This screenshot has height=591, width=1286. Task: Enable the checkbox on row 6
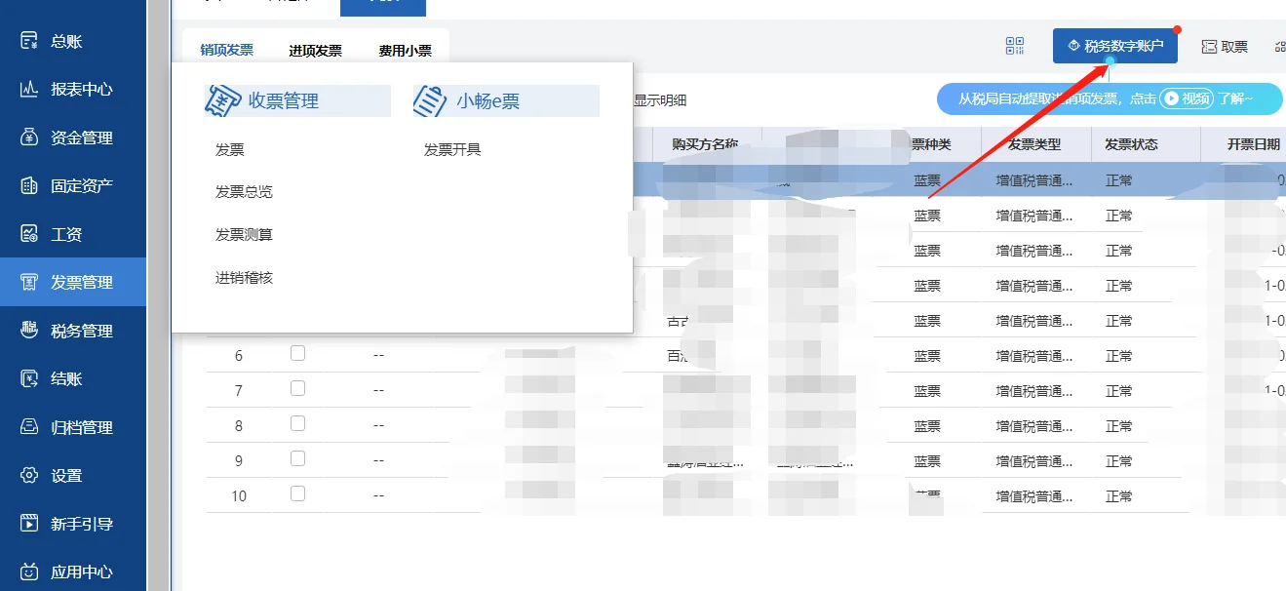click(x=297, y=353)
